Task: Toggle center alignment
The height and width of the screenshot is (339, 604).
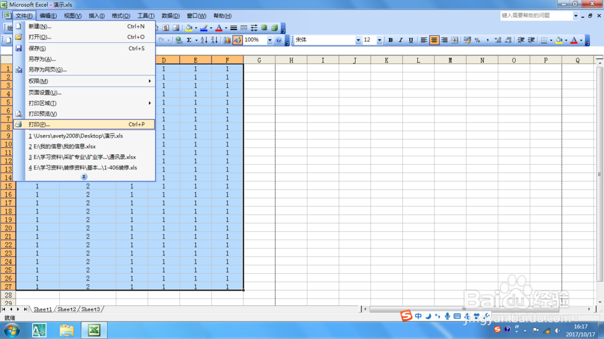Action: (x=434, y=40)
